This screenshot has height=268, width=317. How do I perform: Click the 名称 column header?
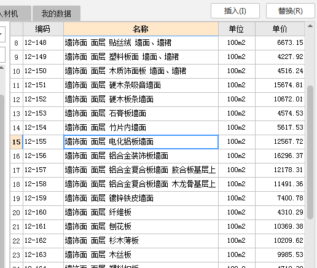coord(141,29)
